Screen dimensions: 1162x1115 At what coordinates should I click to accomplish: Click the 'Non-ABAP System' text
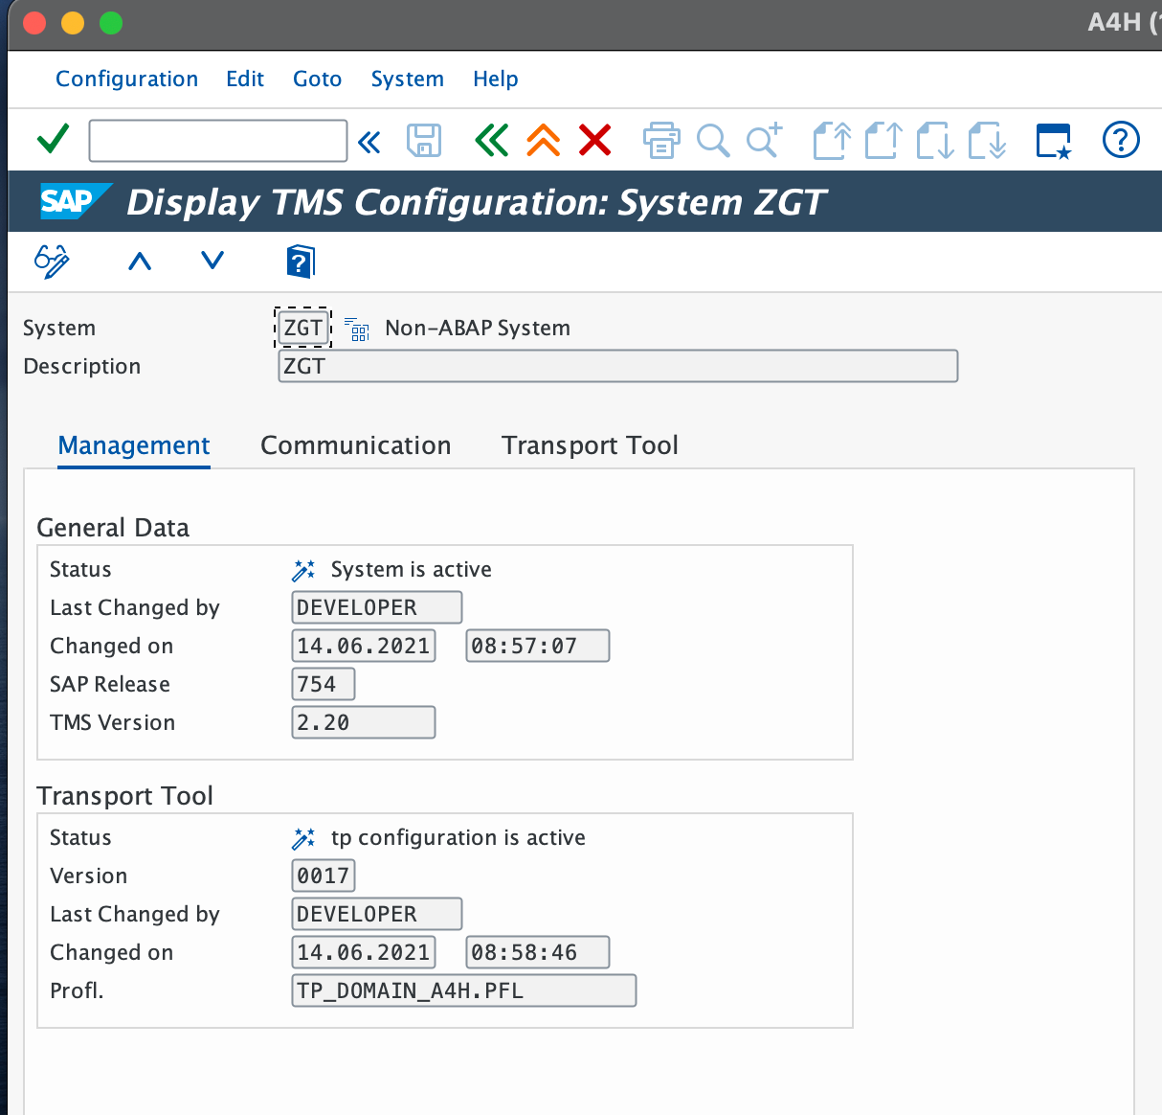point(478,328)
